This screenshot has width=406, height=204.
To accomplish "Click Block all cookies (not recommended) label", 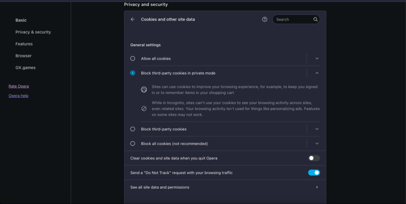I will [174, 144].
